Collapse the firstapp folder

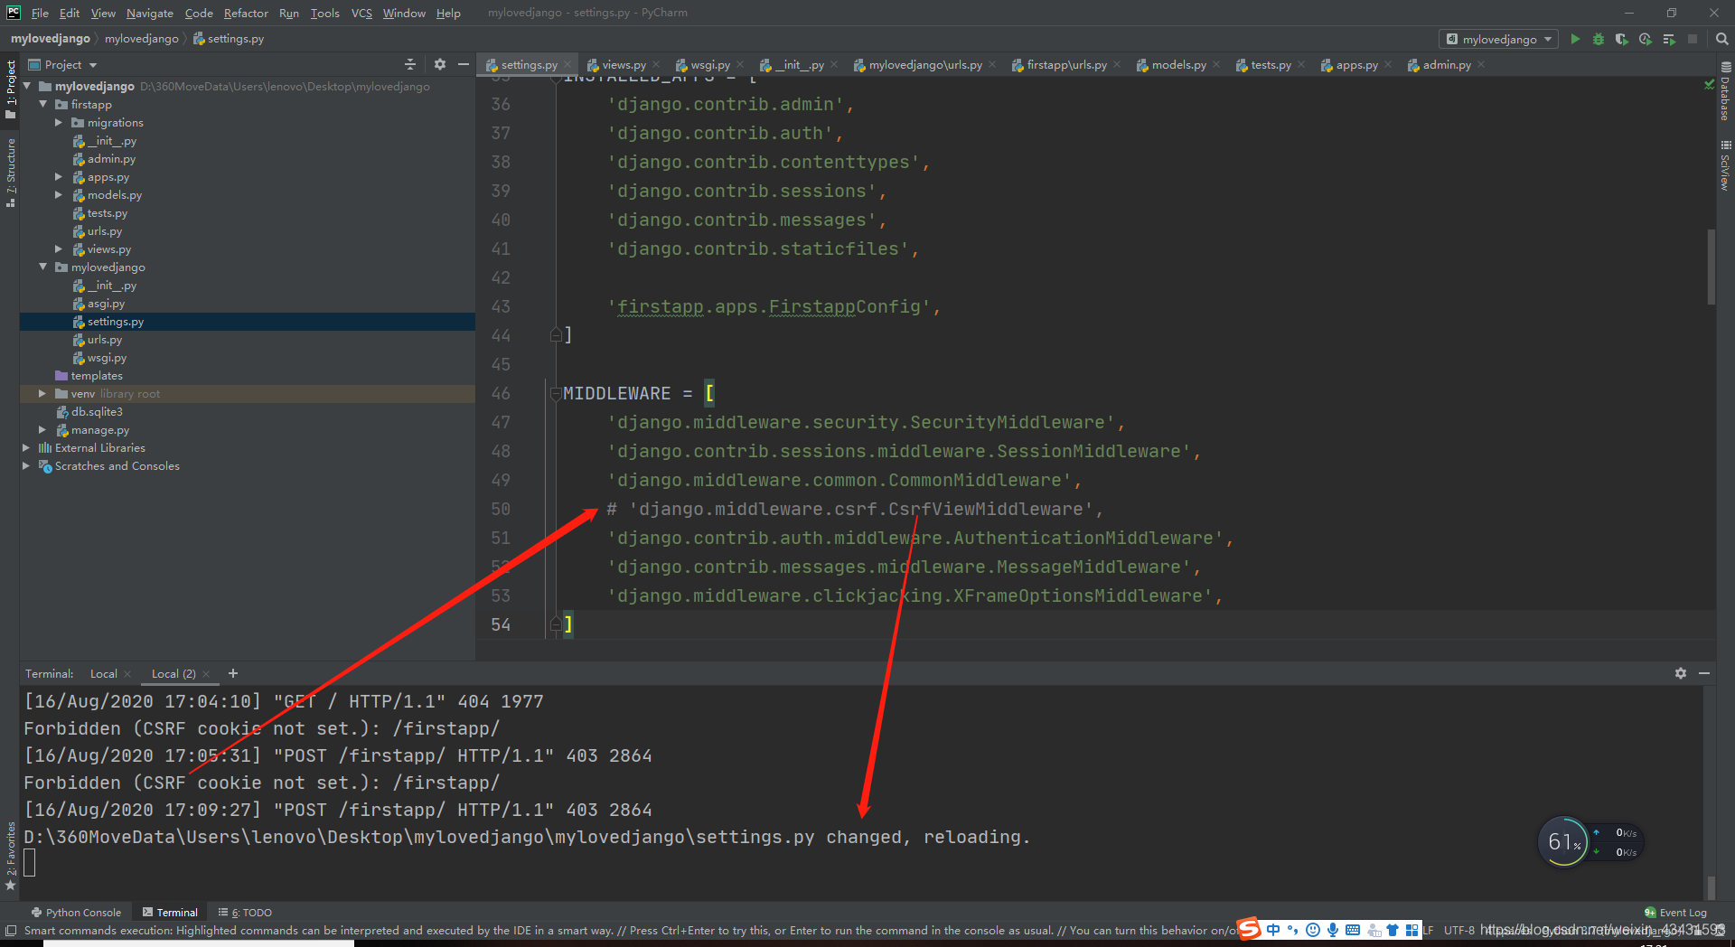[x=42, y=105]
